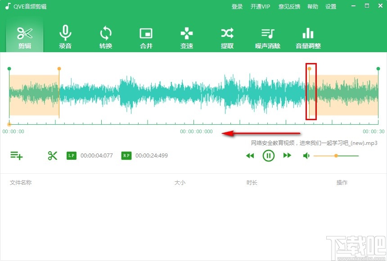Click the right orange selection marker
This screenshot has width=387, height=261.
click(x=309, y=69)
